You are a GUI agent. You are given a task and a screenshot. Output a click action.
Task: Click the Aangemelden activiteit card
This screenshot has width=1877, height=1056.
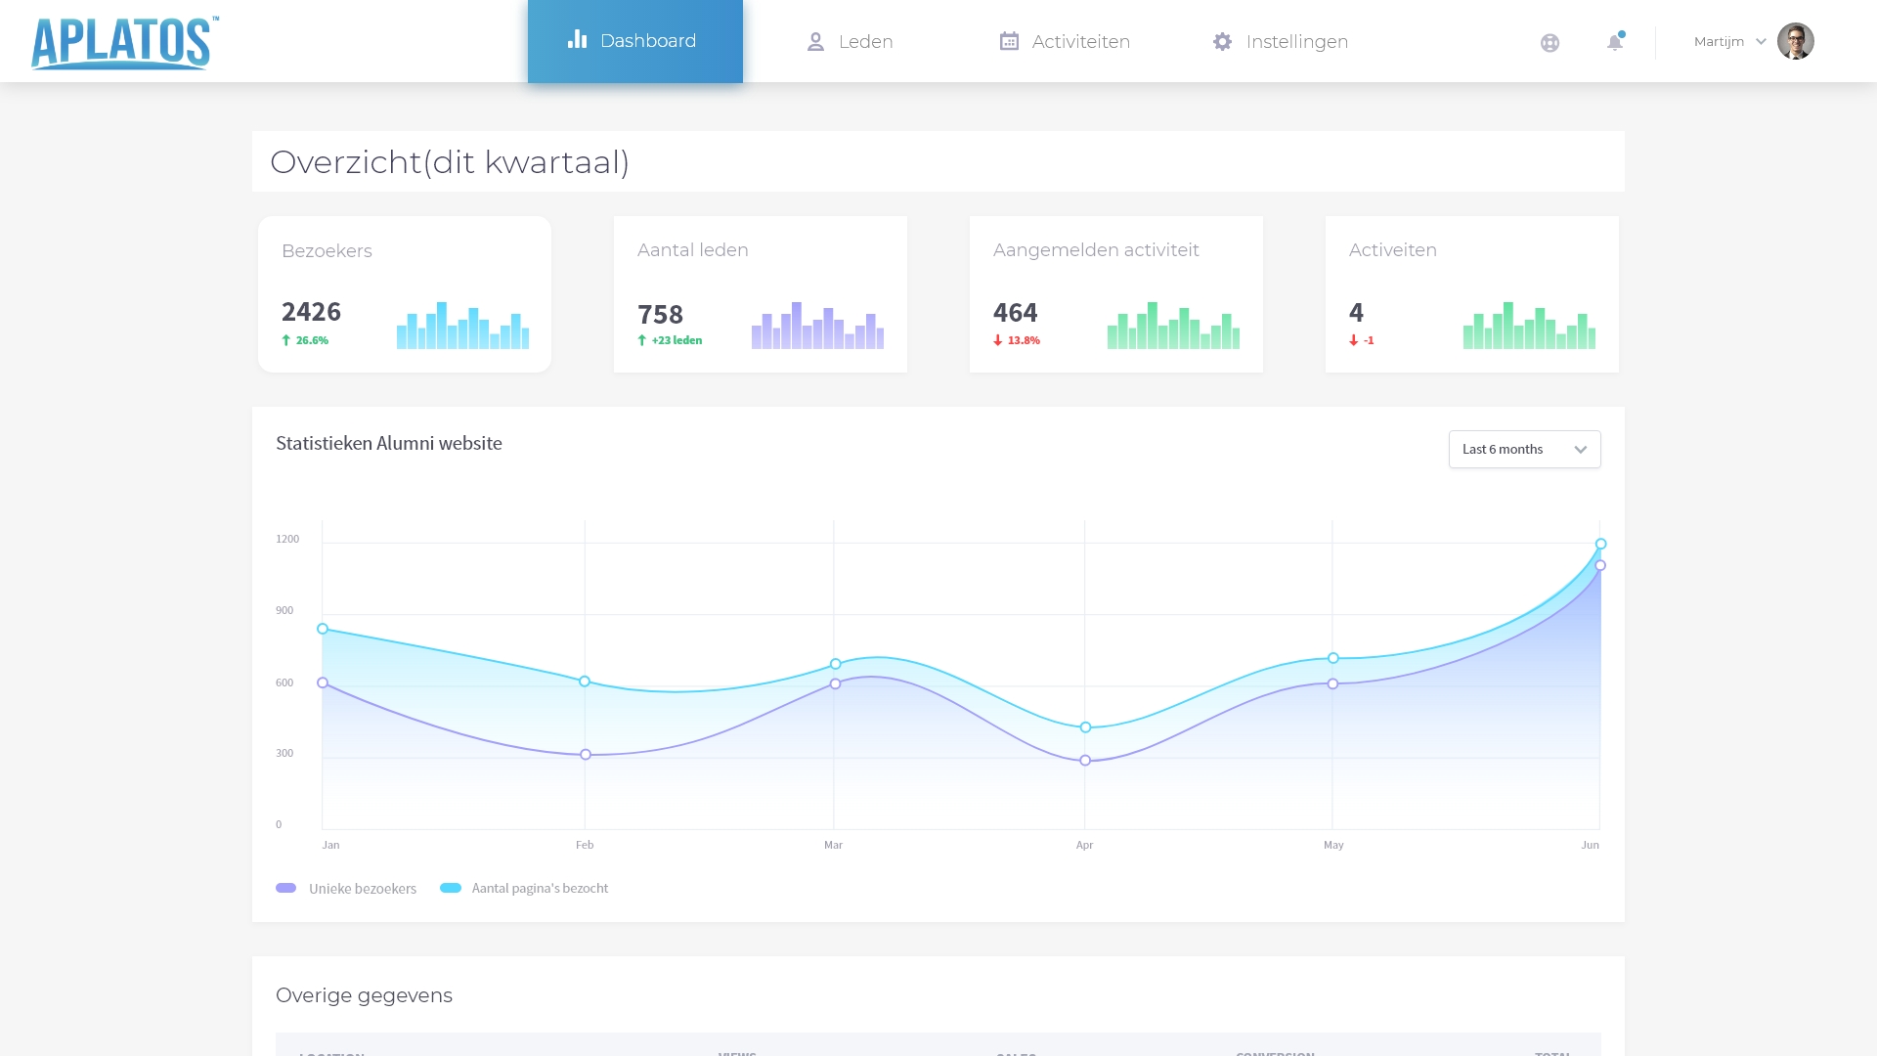(x=1115, y=294)
